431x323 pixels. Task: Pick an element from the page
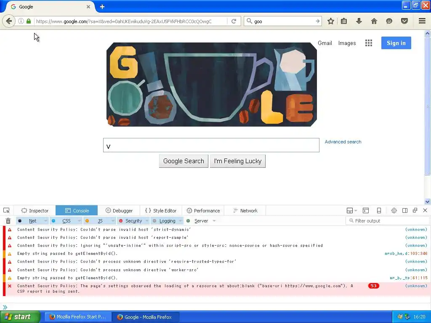[6, 211]
